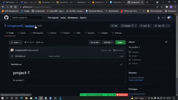Screen dimensions: 178x100
Task: Open the Insights tab
Action: pos(103,33)
